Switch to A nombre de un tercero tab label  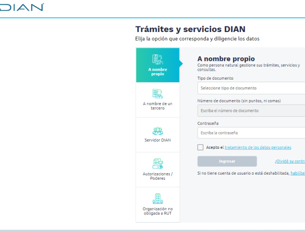coord(158,106)
